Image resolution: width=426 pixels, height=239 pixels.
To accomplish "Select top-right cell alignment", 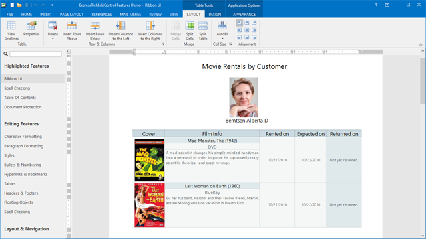I will [254, 23].
